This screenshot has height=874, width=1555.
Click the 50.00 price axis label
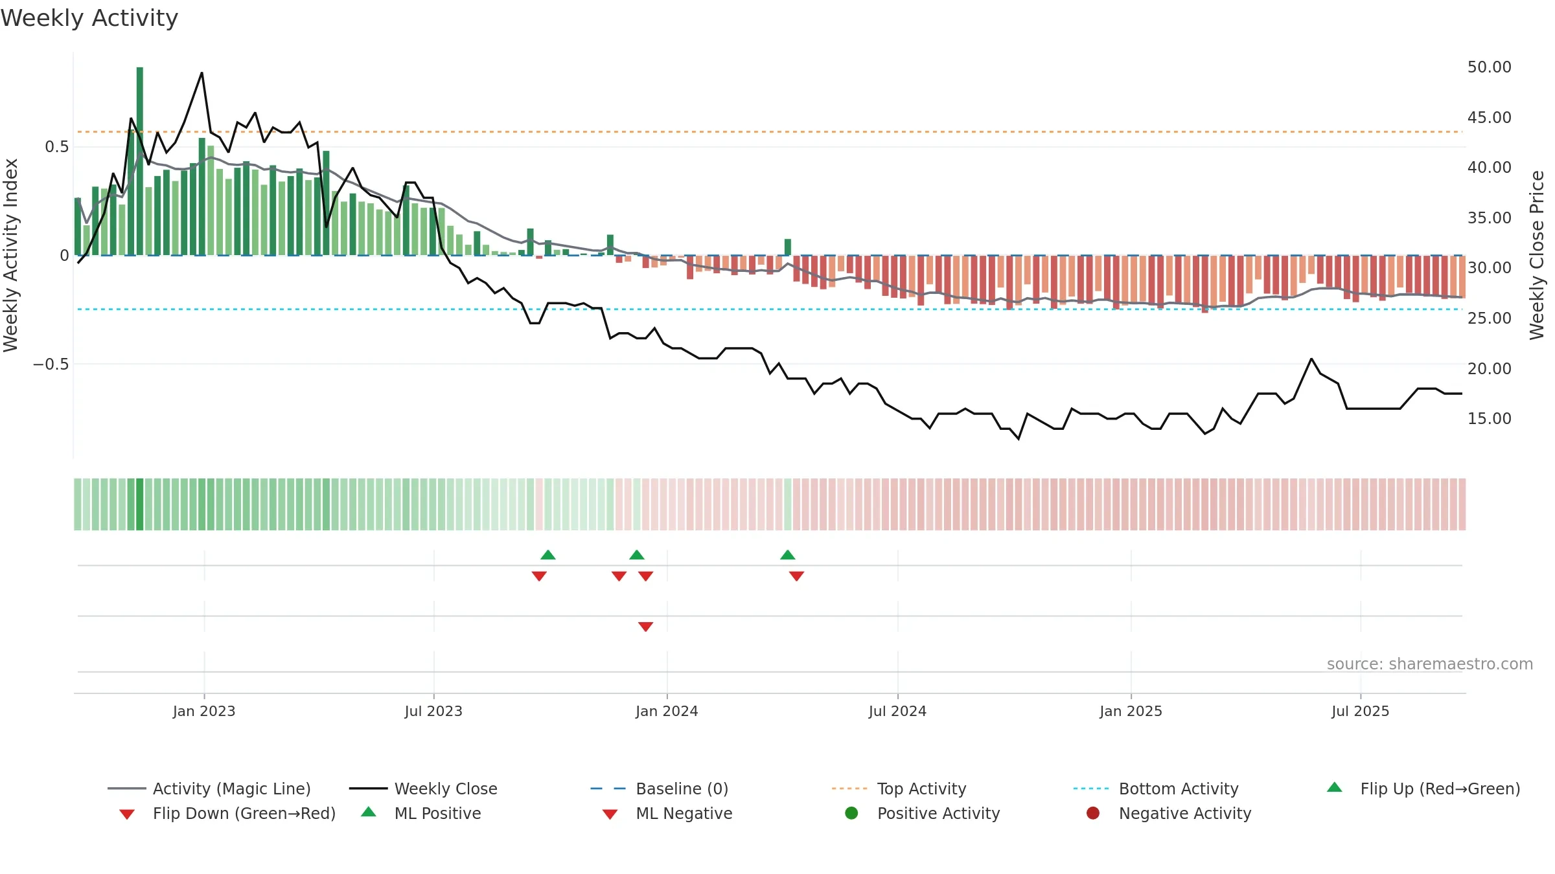(1490, 67)
